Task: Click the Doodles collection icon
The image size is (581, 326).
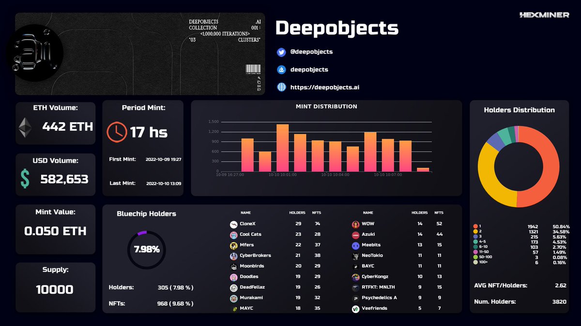Action: 234,277
